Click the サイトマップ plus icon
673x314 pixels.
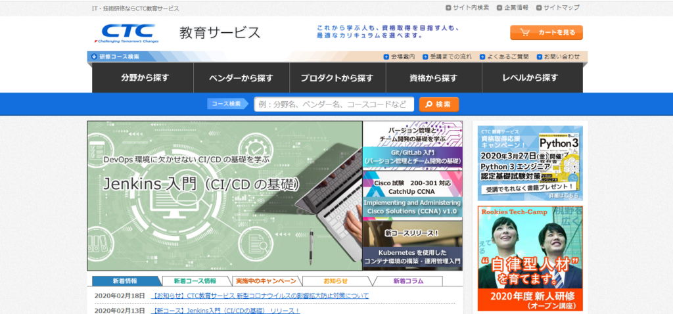[540, 8]
